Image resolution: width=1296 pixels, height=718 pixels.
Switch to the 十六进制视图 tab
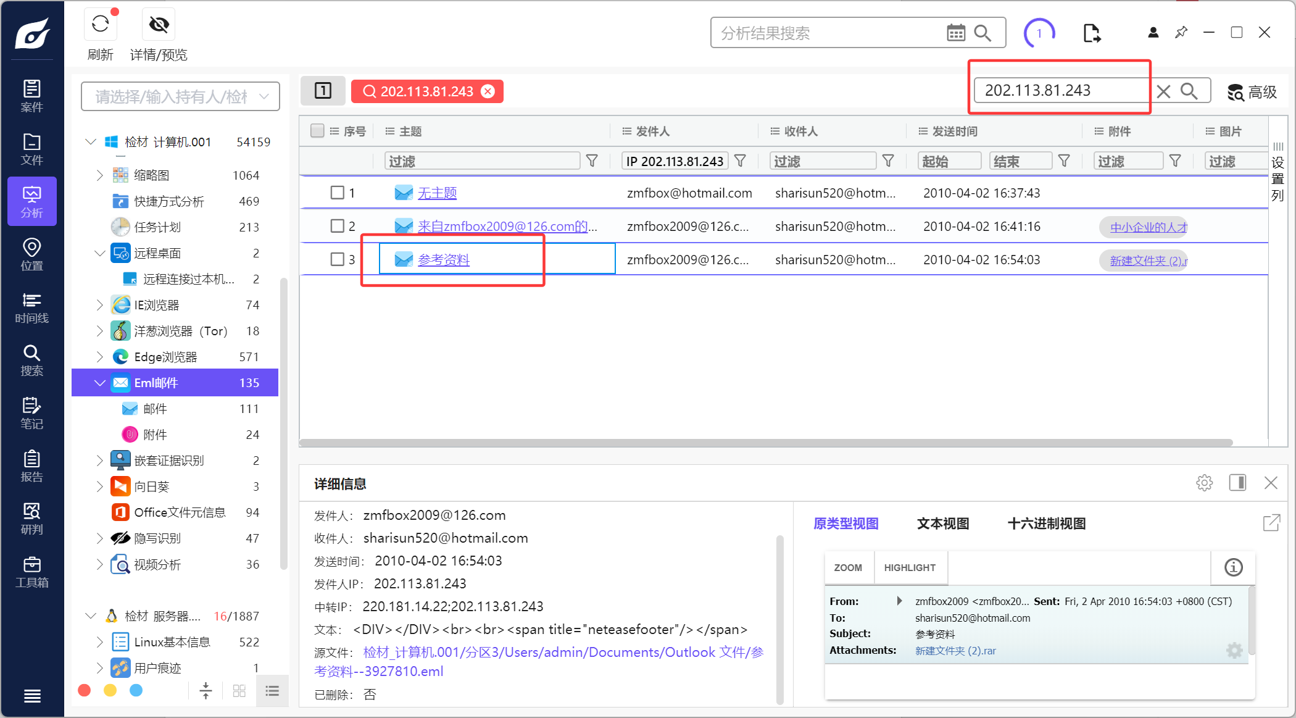click(1046, 524)
